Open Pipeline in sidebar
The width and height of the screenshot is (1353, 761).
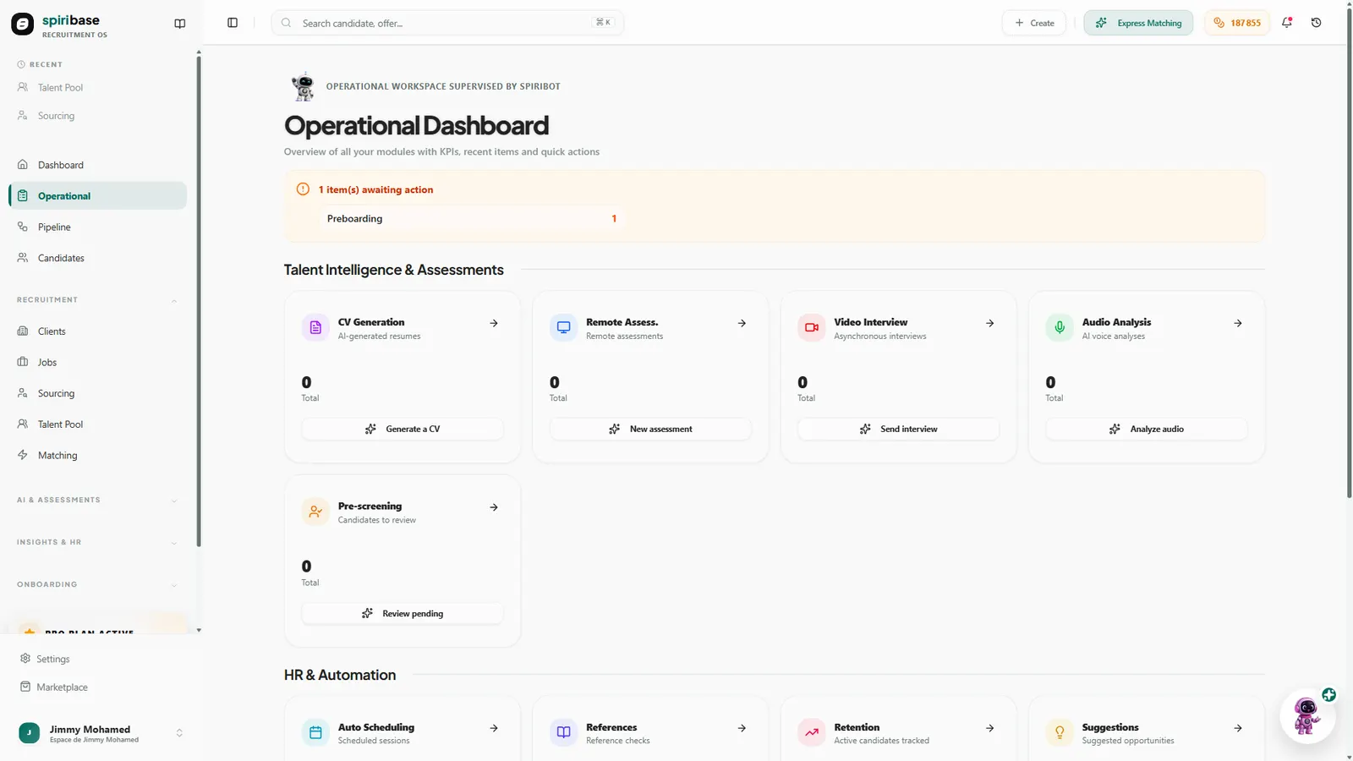pos(98,227)
